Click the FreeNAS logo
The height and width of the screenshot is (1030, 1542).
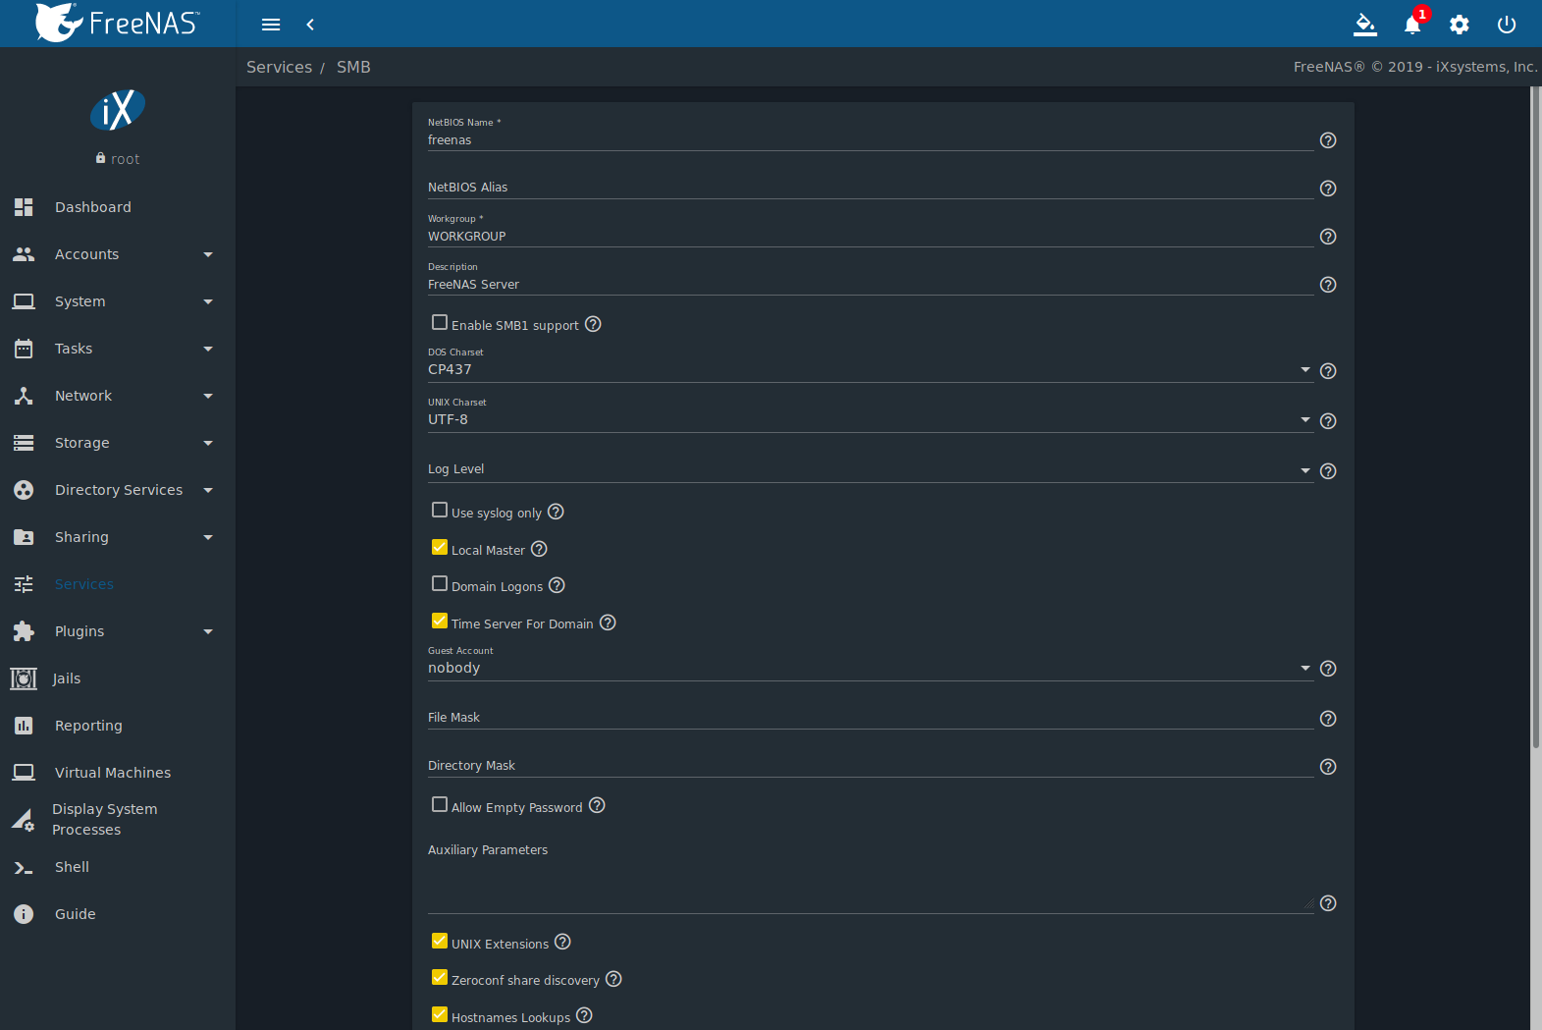point(118,23)
